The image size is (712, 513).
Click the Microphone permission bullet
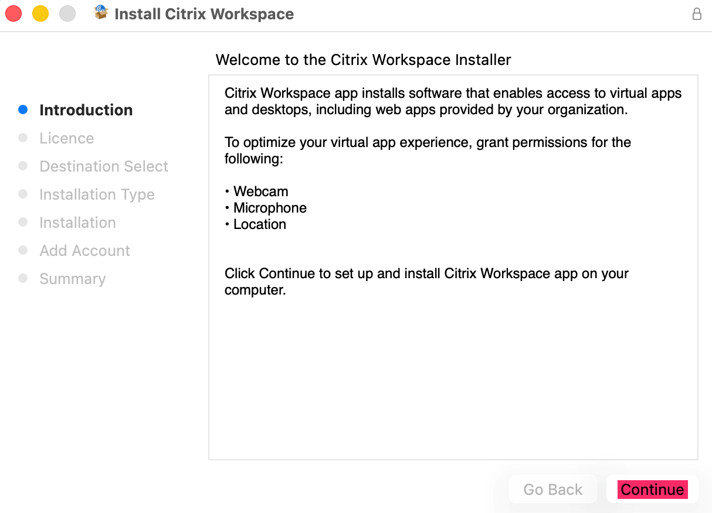coord(270,208)
